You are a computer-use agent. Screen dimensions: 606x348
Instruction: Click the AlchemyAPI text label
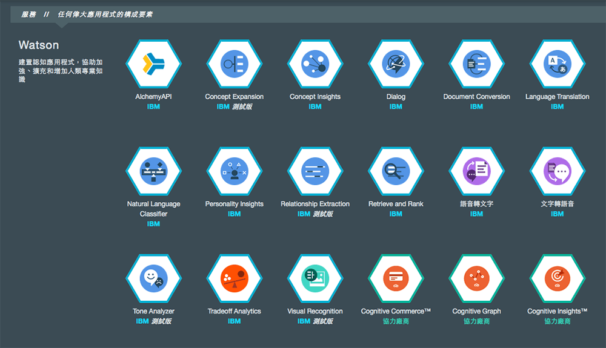click(x=153, y=96)
